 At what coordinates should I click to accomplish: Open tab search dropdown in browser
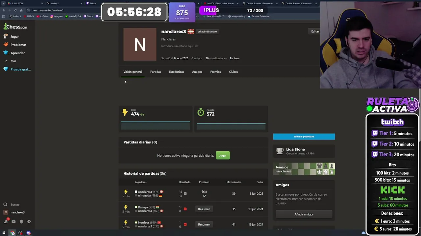click(3, 3)
